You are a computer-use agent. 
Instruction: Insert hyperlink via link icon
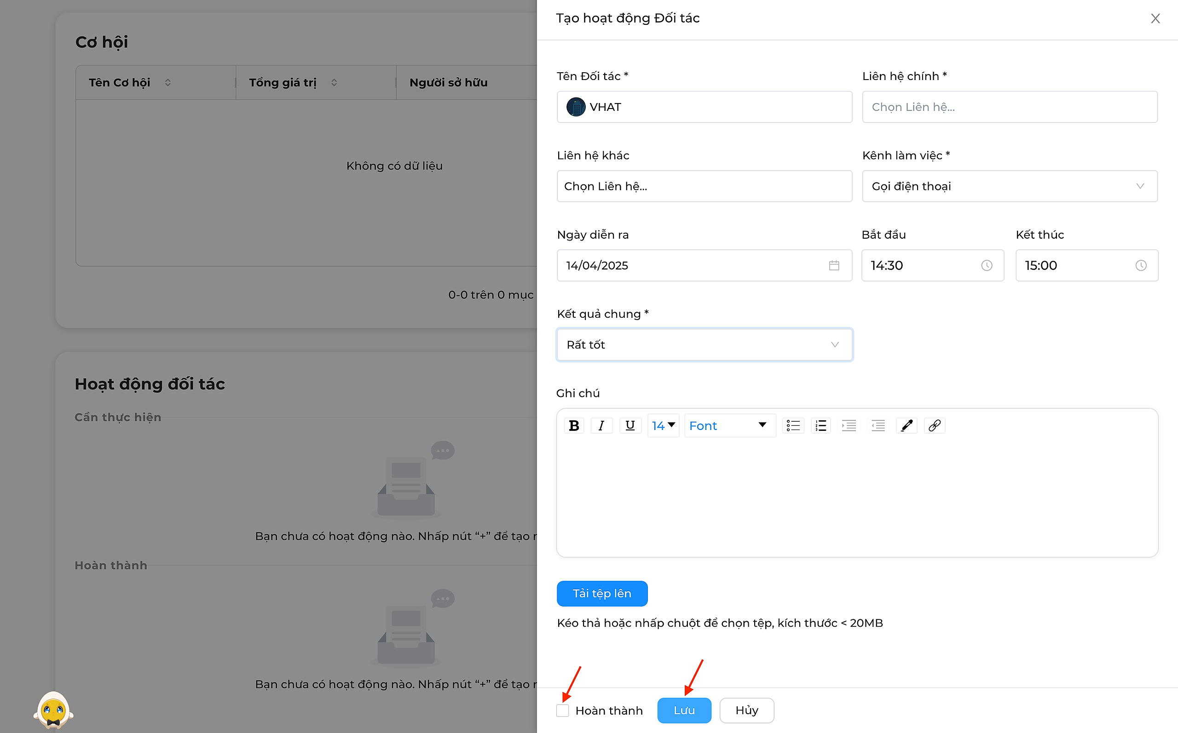pos(935,425)
